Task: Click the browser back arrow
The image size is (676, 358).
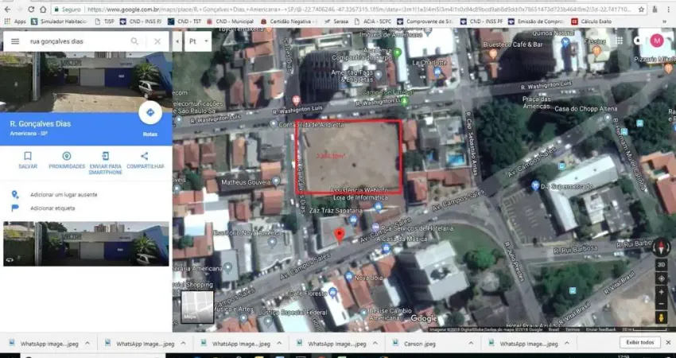Action: [7, 9]
